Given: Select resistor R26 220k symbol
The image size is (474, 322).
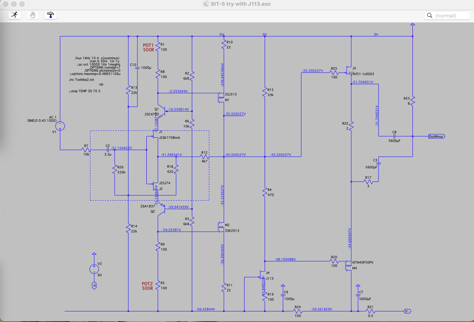Looking at the screenshot, I should pos(115,169).
